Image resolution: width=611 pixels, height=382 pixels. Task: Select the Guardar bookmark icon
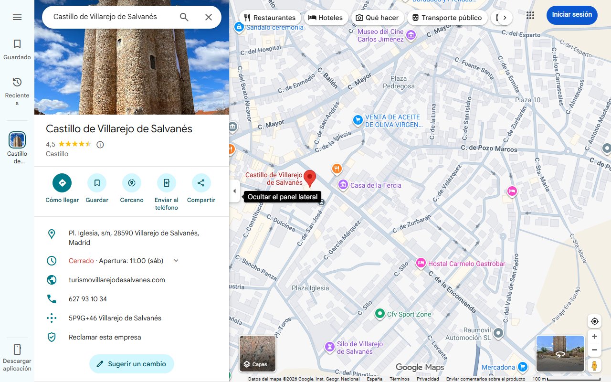[97, 183]
